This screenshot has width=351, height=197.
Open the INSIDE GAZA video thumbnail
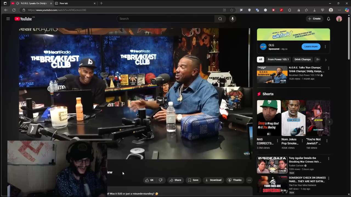pyautogui.click(x=272, y=165)
